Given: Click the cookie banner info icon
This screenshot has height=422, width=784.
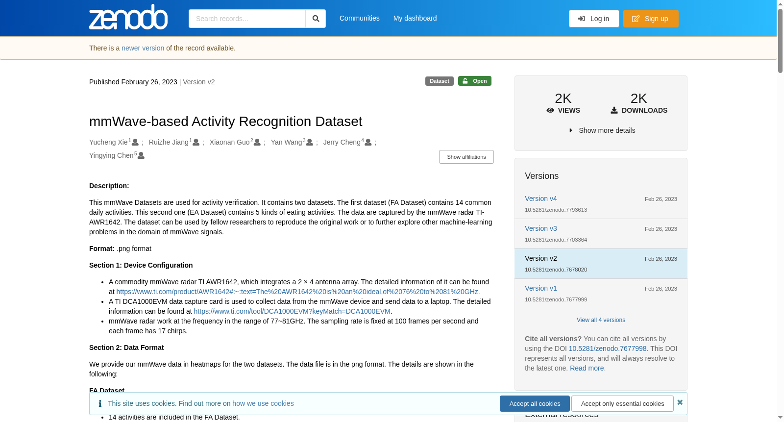Looking at the screenshot, I should tap(100, 403).
